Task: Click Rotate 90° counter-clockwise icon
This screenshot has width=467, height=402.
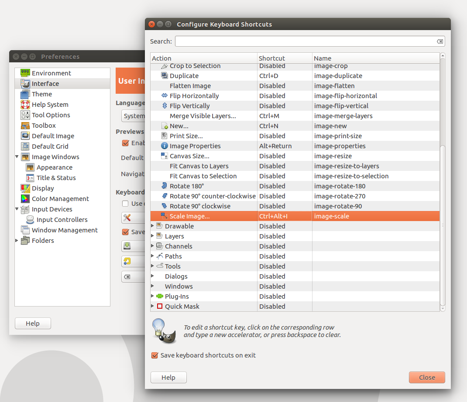Action: (165, 196)
